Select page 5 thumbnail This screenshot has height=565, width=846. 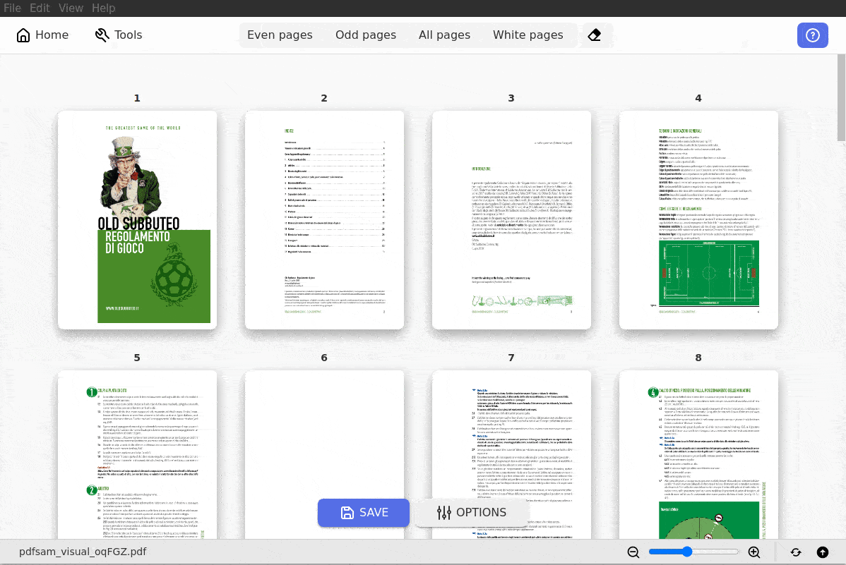click(x=137, y=454)
